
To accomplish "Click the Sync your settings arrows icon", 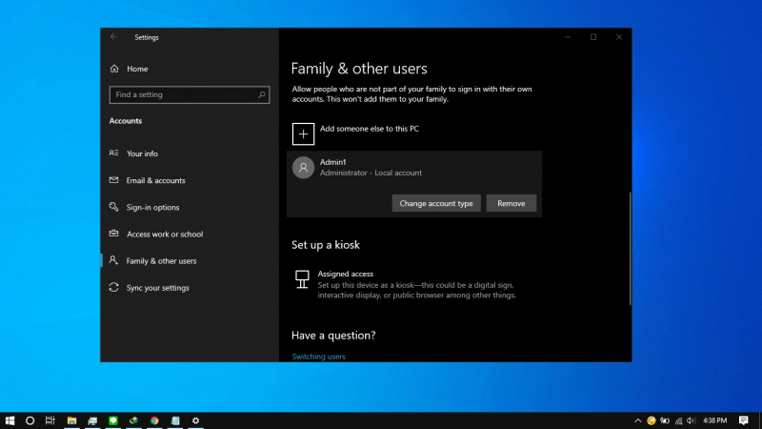I will [113, 288].
